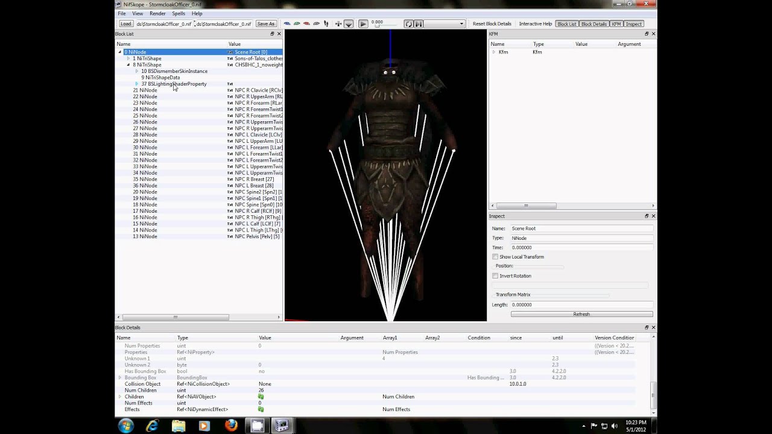This screenshot has width=772, height=434.
Task: Enable the Show Local Transform checkbox
Action: click(495, 257)
